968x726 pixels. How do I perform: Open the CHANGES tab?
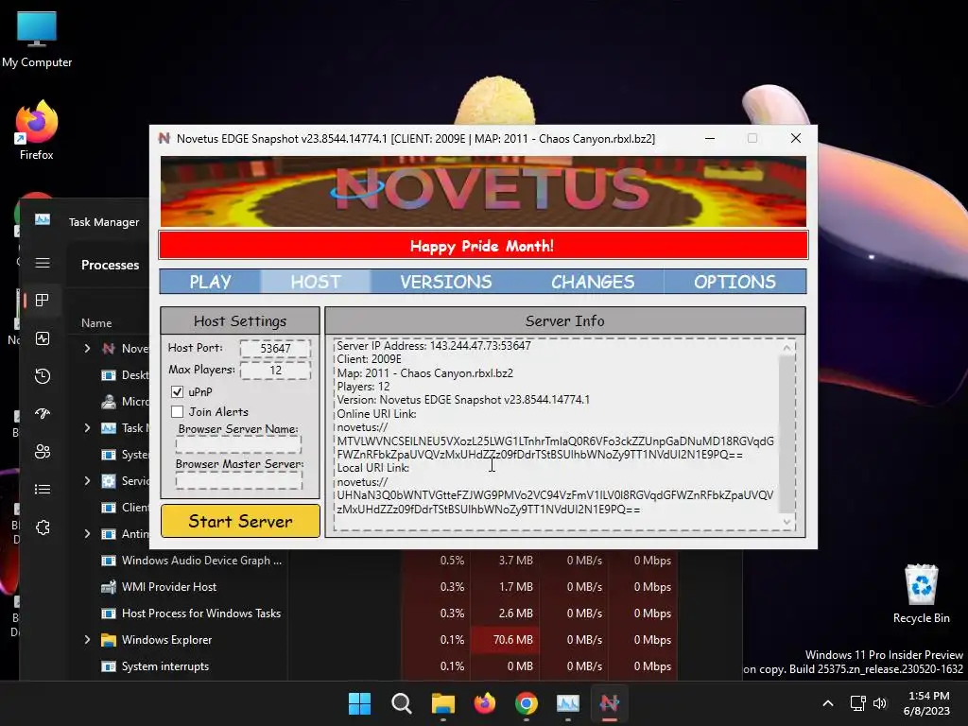(x=593, y=282)
